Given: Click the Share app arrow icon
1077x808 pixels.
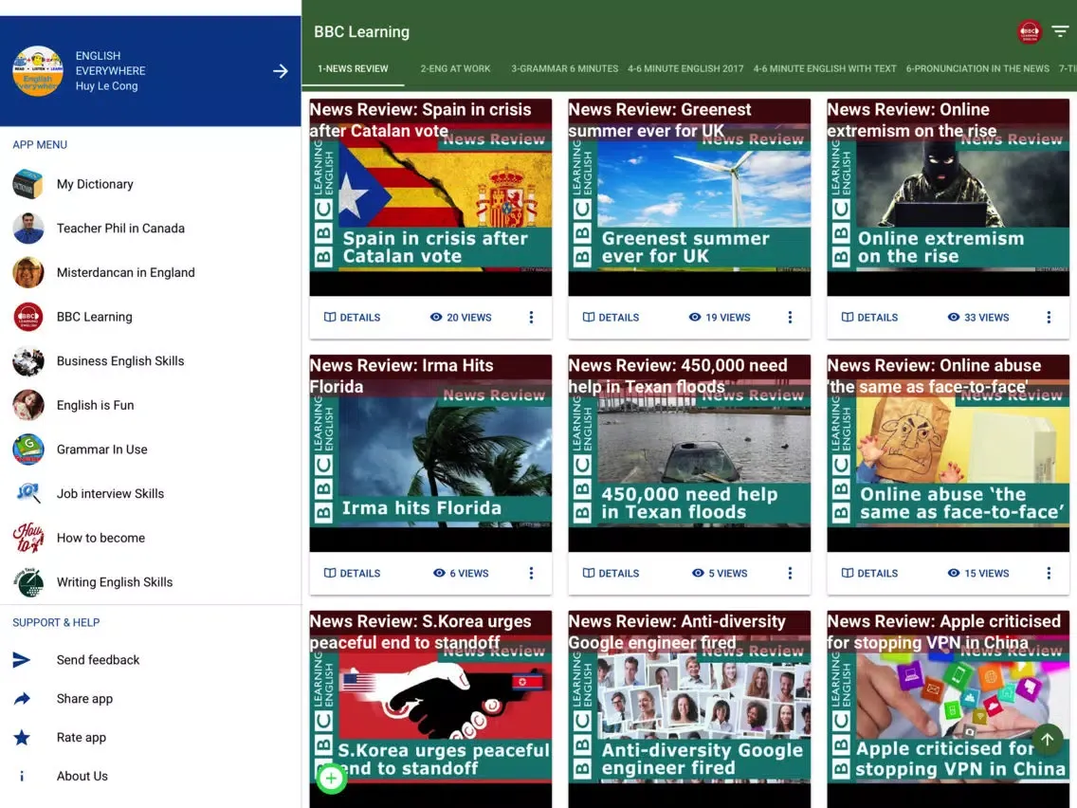Looking at the screenshot, I should (22, 699).
